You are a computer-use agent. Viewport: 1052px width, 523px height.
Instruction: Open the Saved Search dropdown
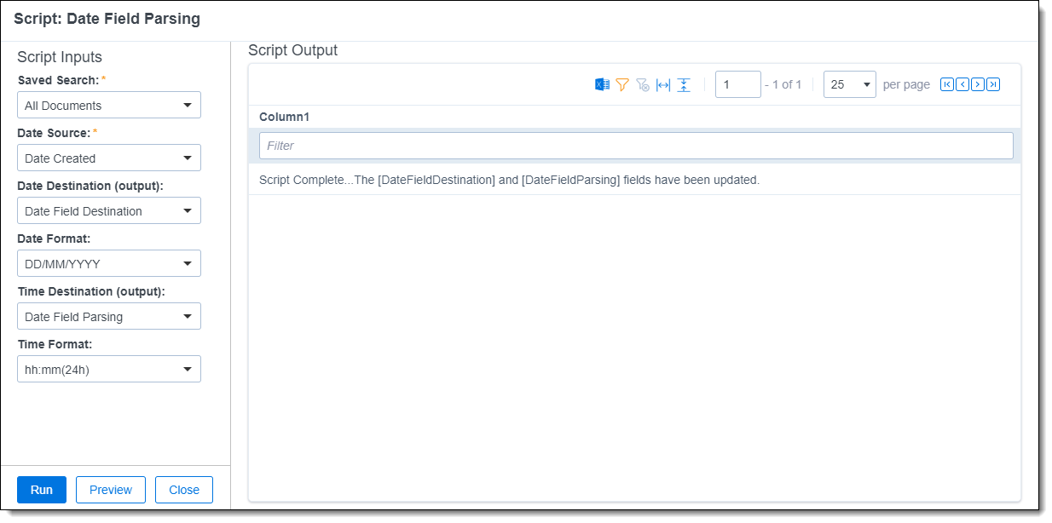(109, 106)
